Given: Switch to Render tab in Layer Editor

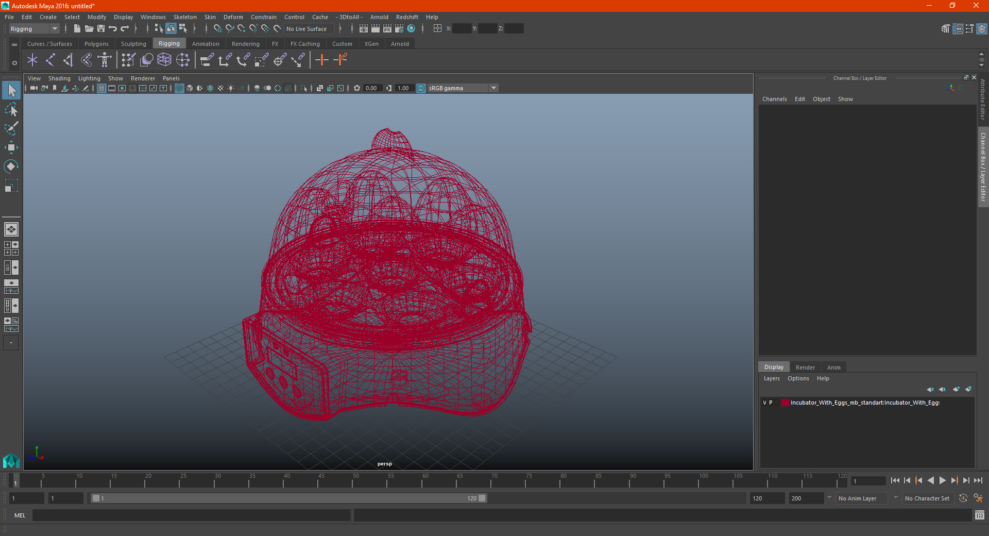Looking at the screenshot, I should (x=805, y=367).
